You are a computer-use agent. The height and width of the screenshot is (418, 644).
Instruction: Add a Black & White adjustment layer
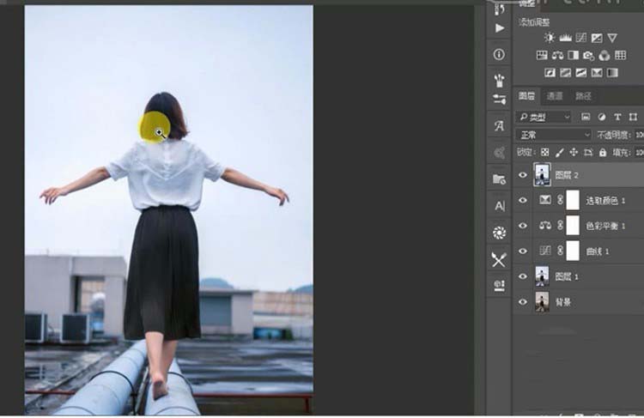(573, 55)
